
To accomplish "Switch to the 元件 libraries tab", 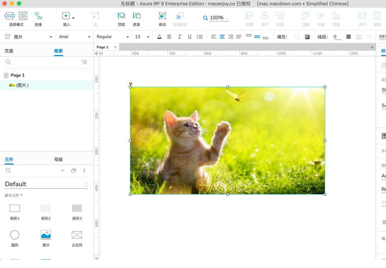I will click(9, 159).
